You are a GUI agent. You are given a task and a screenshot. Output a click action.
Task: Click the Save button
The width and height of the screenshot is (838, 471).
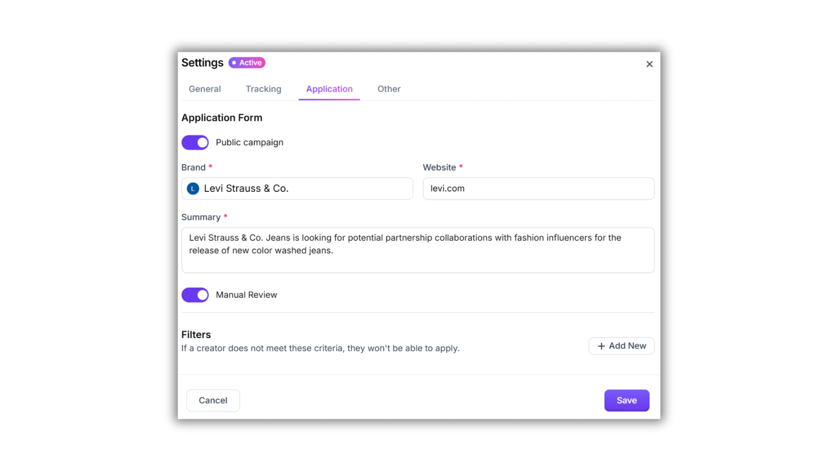[x=626, y=400]
